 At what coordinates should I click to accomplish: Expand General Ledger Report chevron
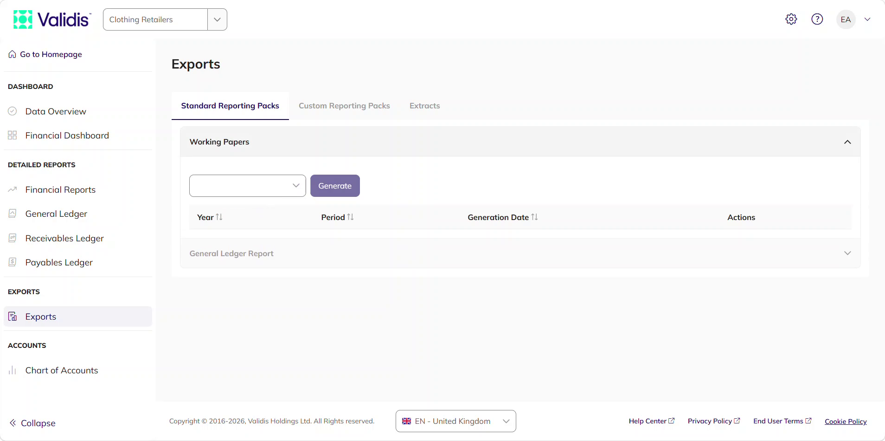coord(847,253)
